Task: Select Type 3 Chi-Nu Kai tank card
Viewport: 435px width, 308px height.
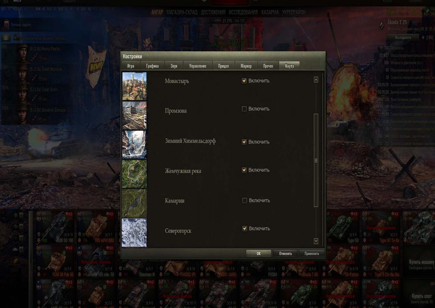Action: click(382, 262)
